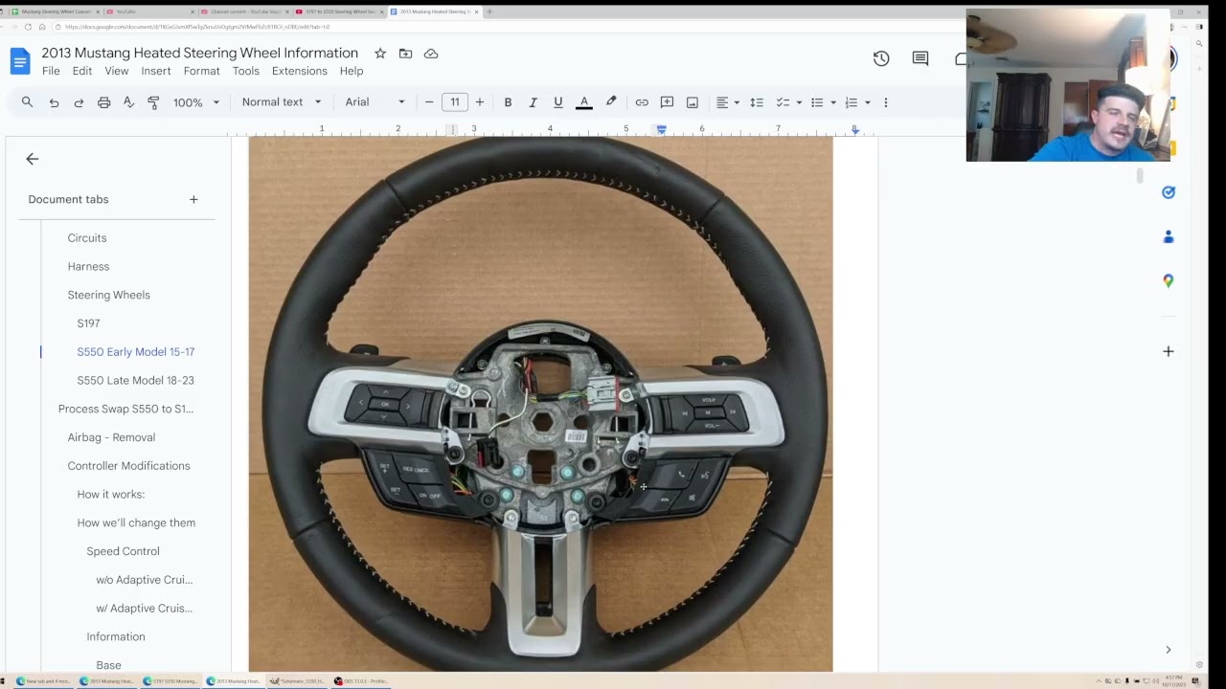Go to Process Swap S550 heading
Screen dimensions: 1226x689
125,409
